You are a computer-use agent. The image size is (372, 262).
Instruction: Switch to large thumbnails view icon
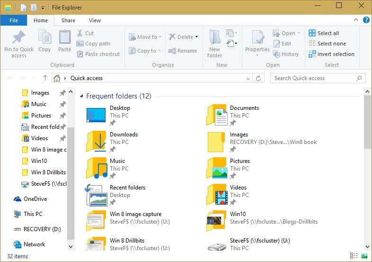pyautogui.click(x=364, y=256)
